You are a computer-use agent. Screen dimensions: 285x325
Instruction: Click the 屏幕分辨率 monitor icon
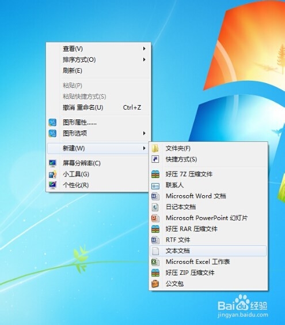[x=52, y=163]
